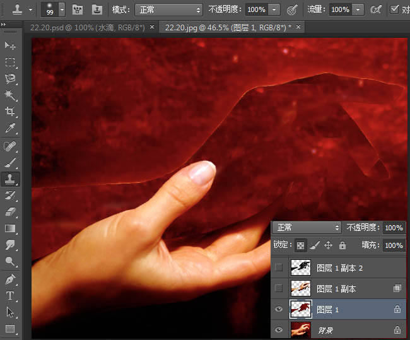Select the Rectangular Marquee tool
Image resolution: width=410 pixels, height=340 pixels.
pyautogui.click(x=10, y=62)
